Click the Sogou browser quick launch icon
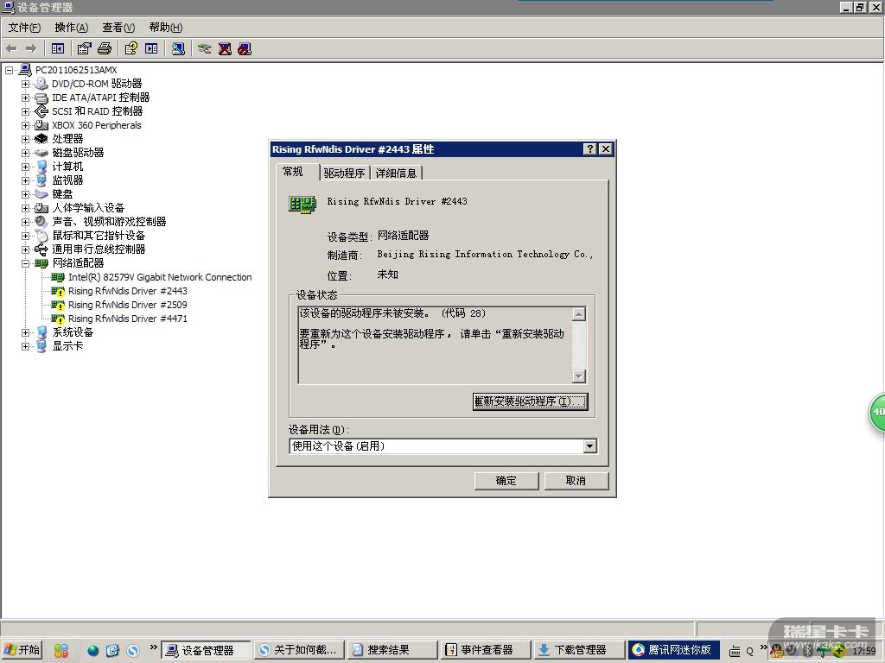 [132, 651]
